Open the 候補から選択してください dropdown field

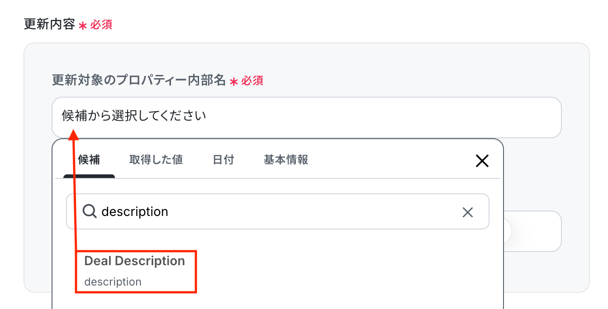(306, 117)
